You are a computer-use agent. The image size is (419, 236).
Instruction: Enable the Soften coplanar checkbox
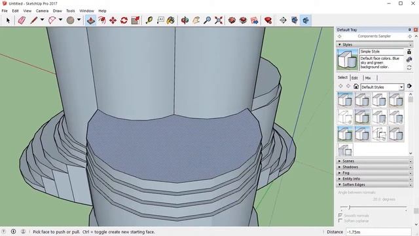click(x=340, y=221)
